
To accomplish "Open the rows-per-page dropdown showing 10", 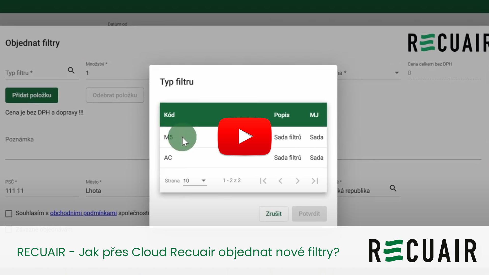I will [195, 181].
